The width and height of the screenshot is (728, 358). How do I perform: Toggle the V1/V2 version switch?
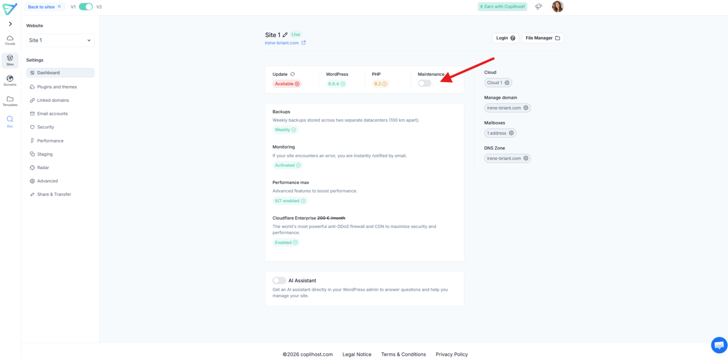click(86, 7)
